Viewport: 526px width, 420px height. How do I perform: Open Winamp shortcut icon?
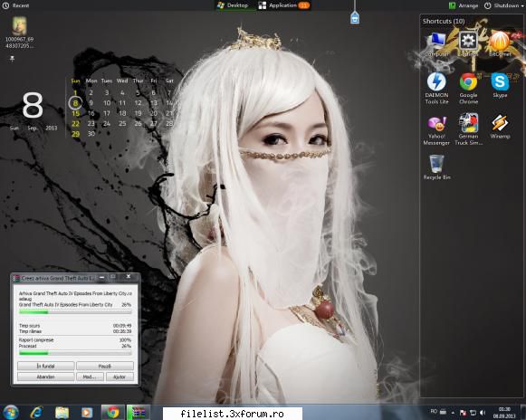click(x=500, y=127)
